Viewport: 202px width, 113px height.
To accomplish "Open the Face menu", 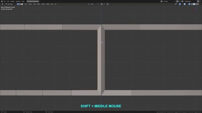I will (52, 4).
